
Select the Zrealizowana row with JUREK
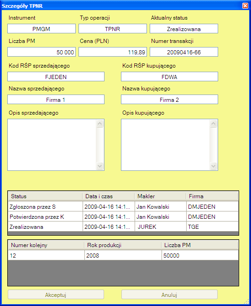coord(123,227)
